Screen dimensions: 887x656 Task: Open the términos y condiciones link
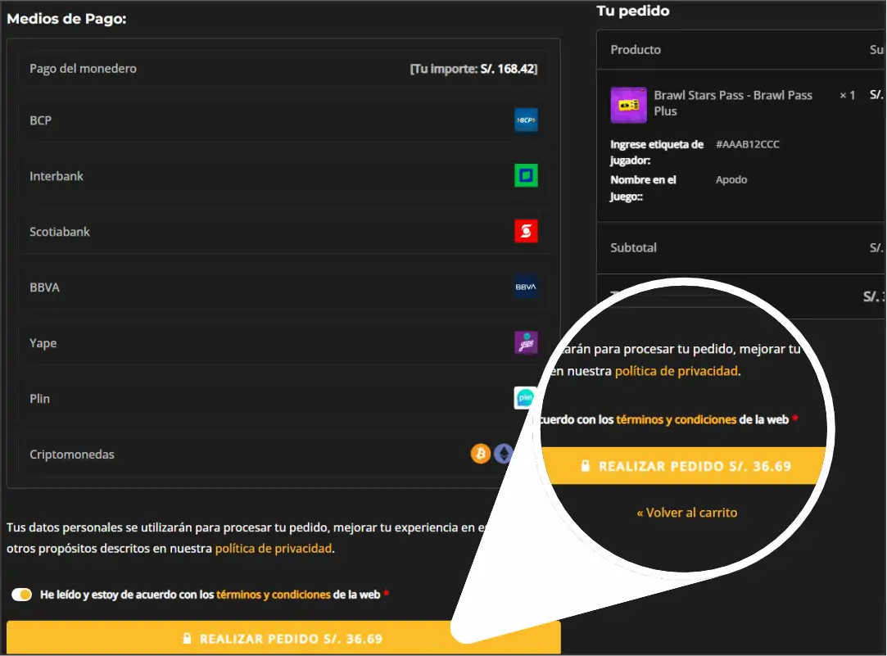[274, 595]
